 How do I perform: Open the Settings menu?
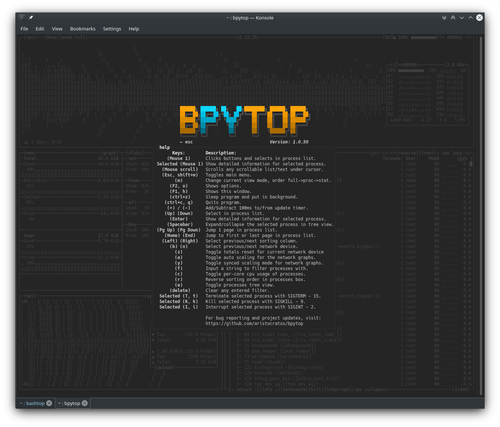(112, 29)
